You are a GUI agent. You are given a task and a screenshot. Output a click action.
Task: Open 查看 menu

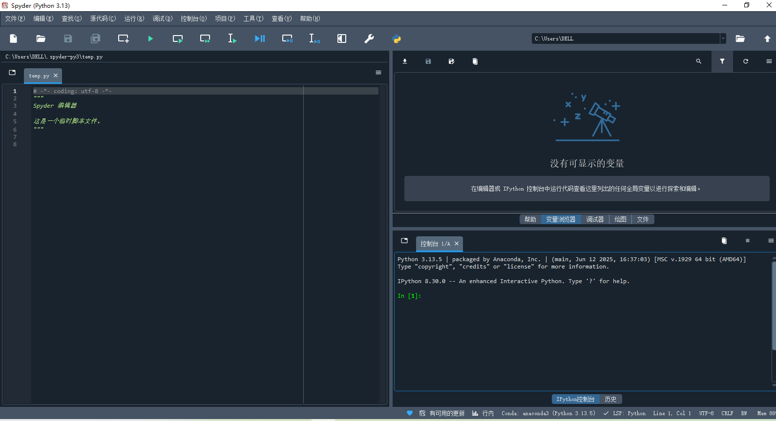[x=282, y=19]
